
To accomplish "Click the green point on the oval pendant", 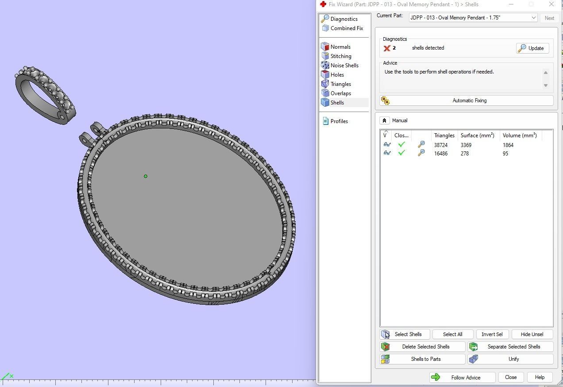I will tap(146, 176).
